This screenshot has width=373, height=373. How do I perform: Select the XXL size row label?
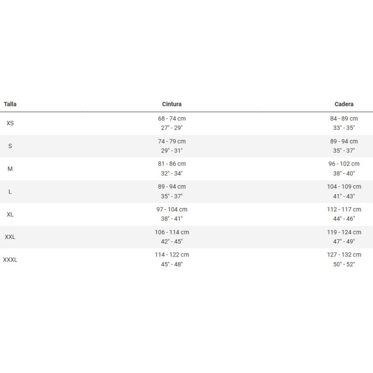pos(10,237)
